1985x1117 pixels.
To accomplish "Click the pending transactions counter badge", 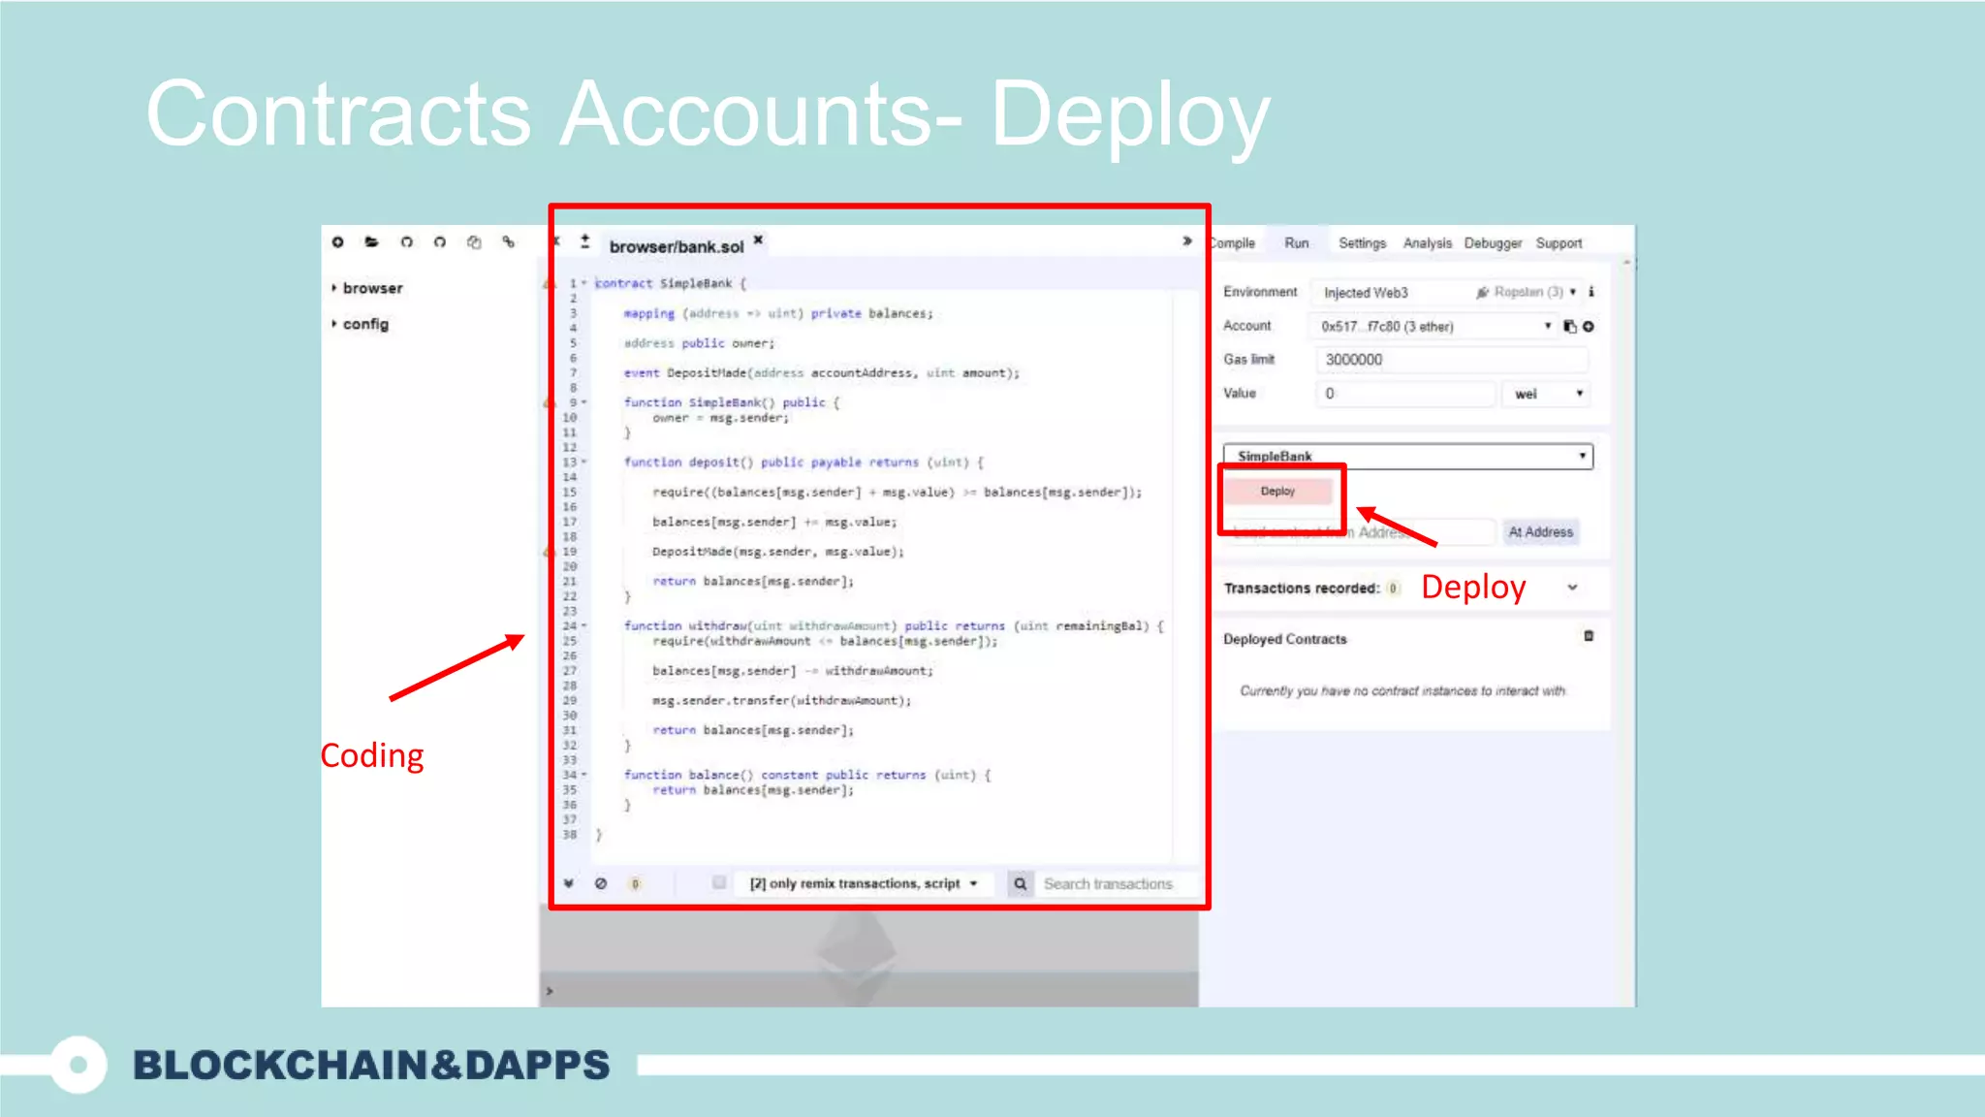I will (635, 883).
